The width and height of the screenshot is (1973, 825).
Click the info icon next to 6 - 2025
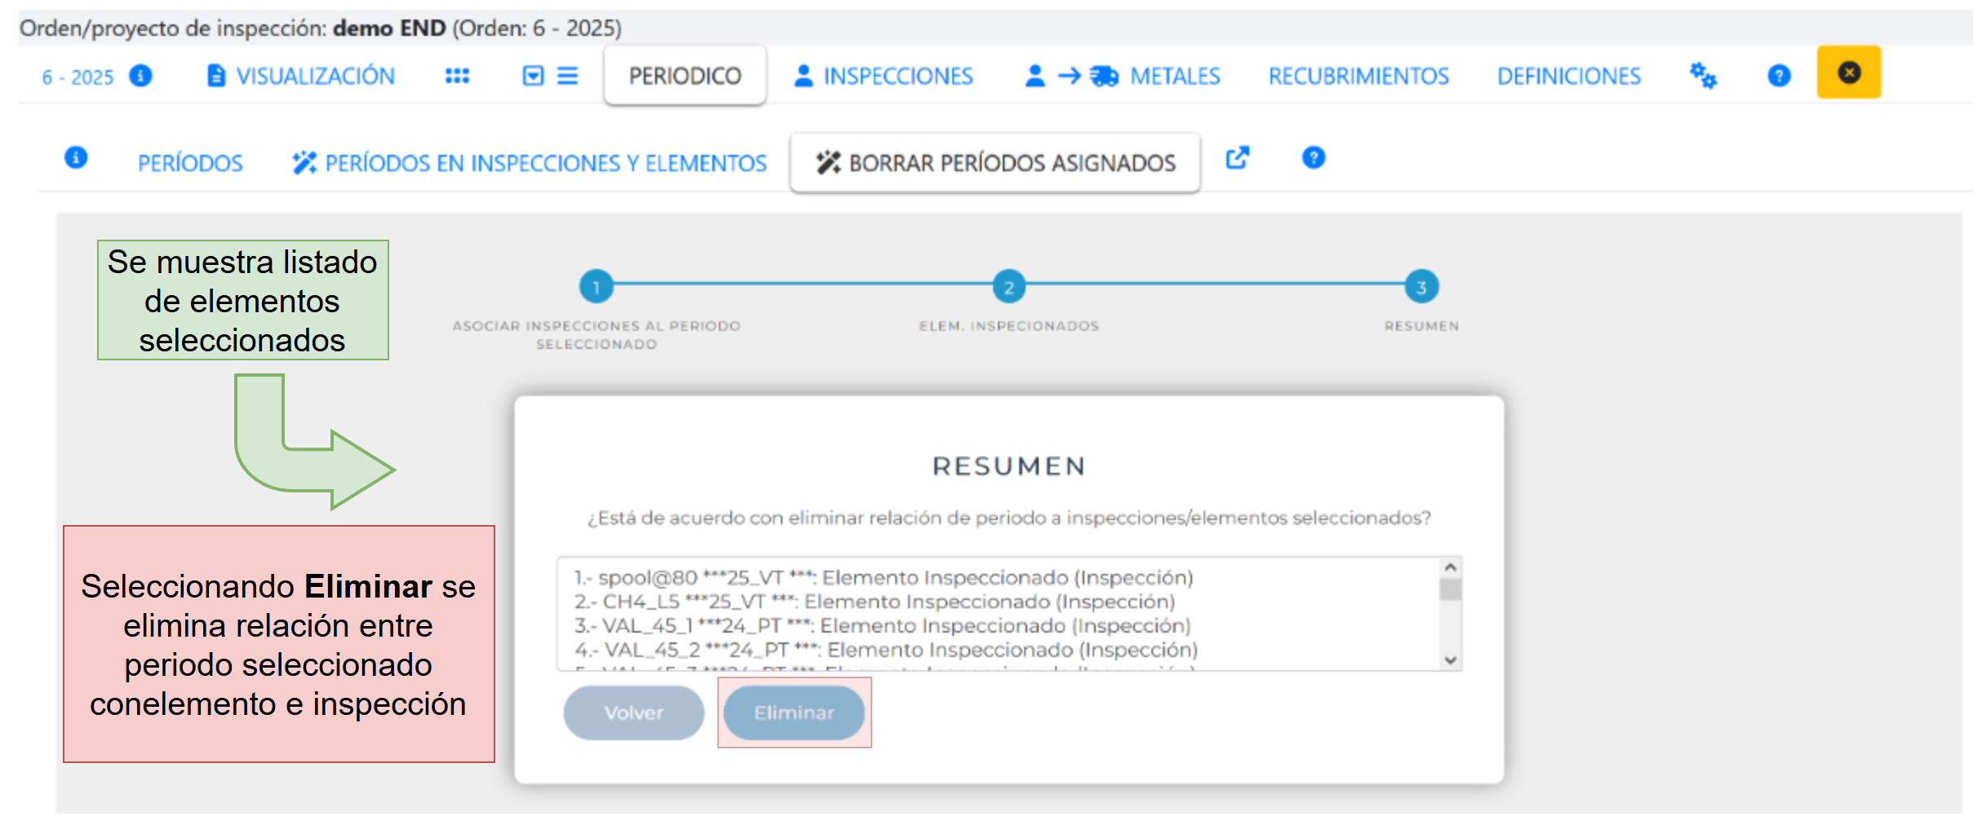click(x=140, y=76)
